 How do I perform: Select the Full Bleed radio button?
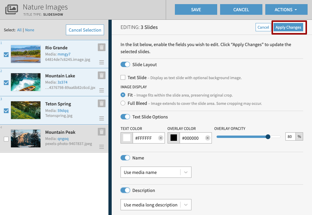[123, 103]
